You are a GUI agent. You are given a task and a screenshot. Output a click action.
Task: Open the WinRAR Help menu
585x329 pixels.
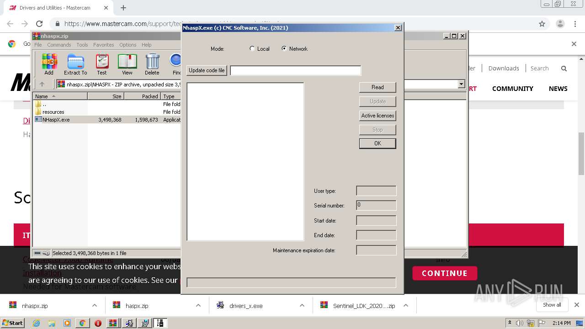pyautogui.click(x=146, y=45)
